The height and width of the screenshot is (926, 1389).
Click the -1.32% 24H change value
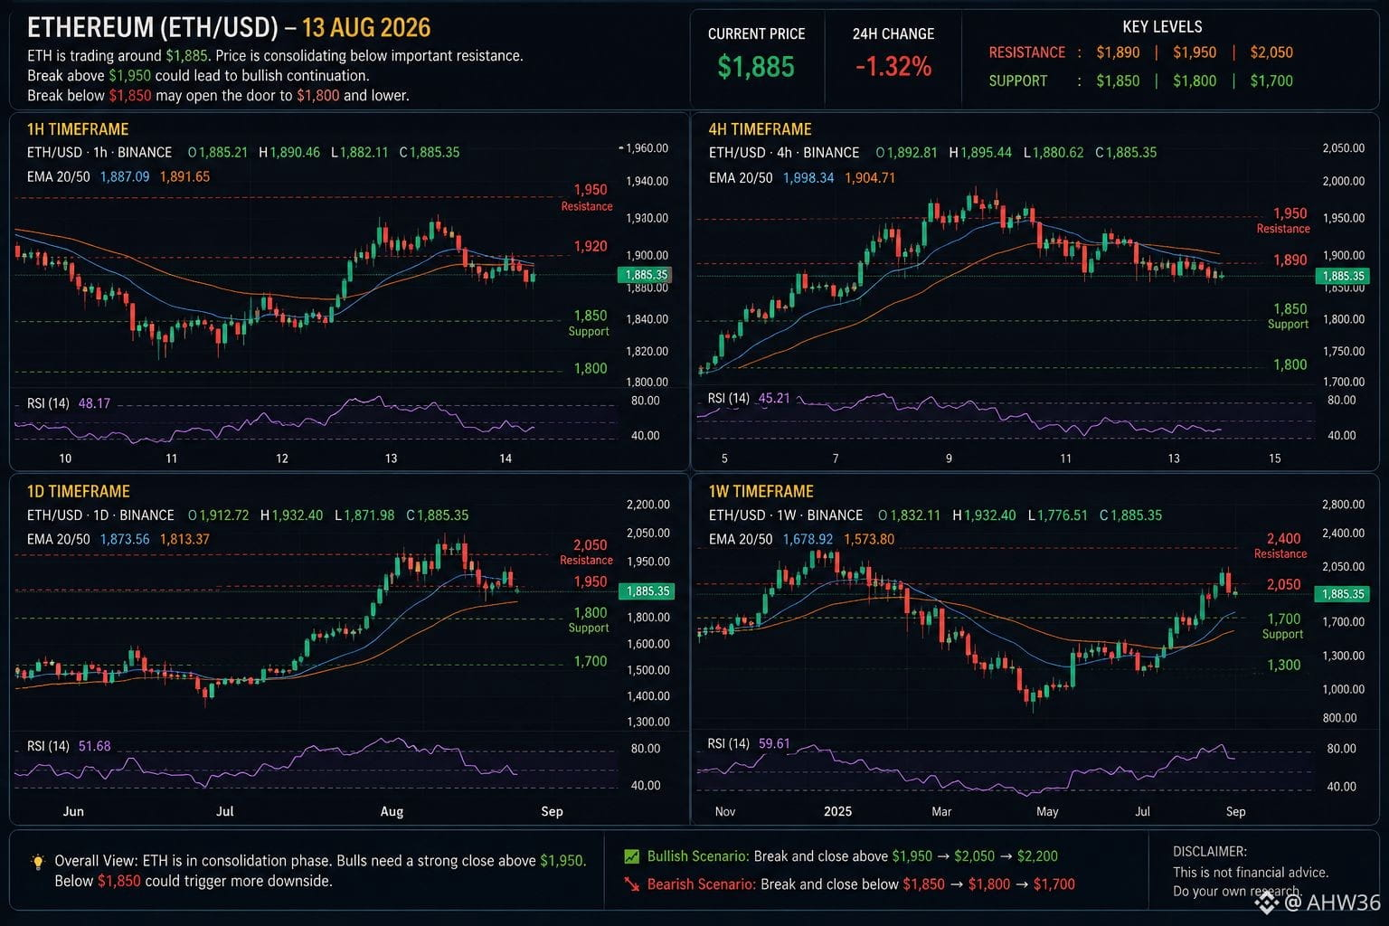pos(893,66)
